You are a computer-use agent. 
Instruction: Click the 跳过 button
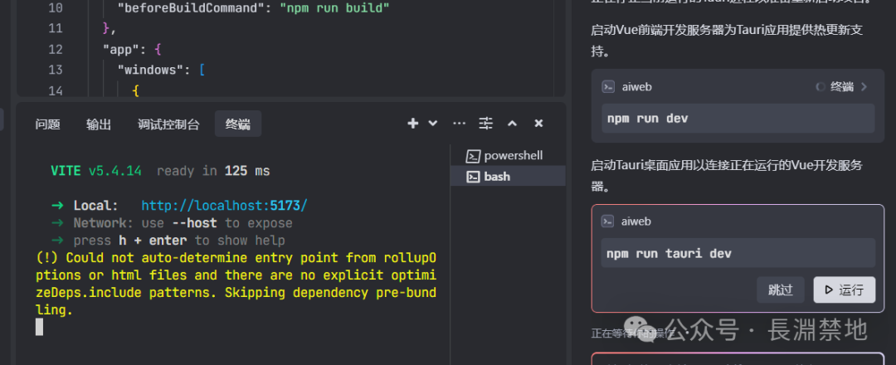(781, 290)
